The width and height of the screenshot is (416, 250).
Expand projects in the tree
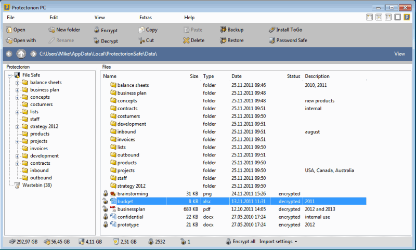click(x=17, y=141)
